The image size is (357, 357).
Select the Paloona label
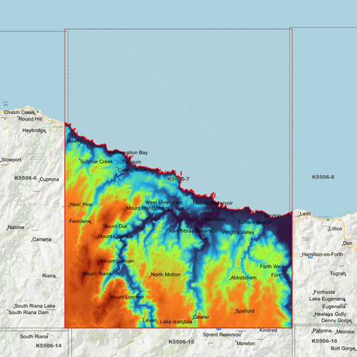[322, 330]
